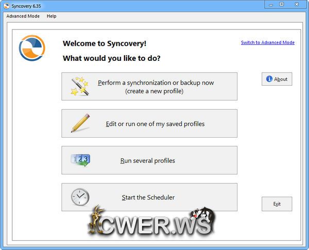Open the Help menu
Image resolution: width=309 pixels, height=250 pixels.
(x=51, y=16)
